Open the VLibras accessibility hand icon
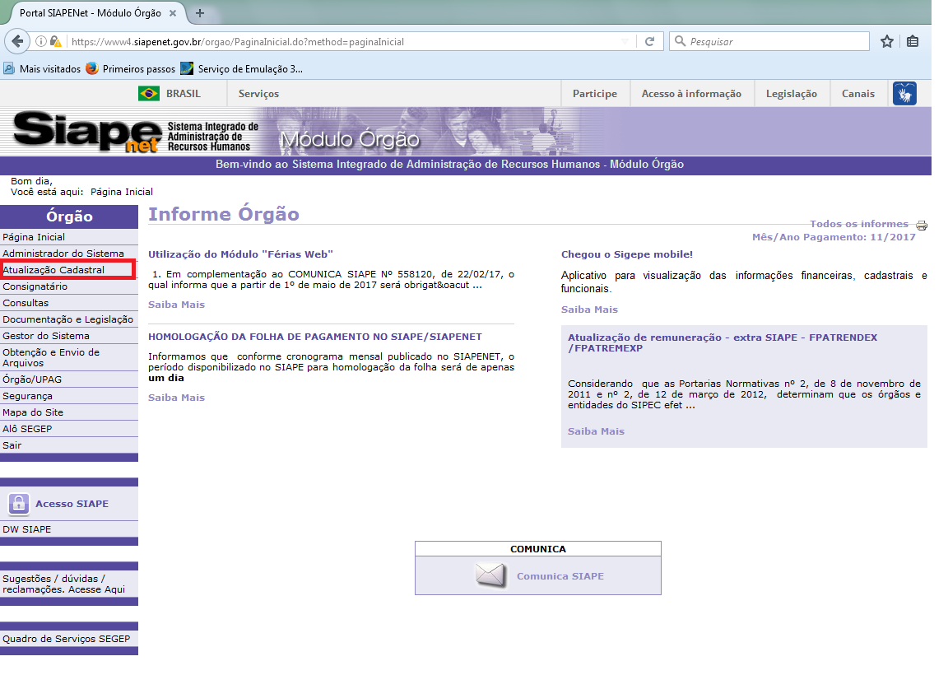 point(904,94)
